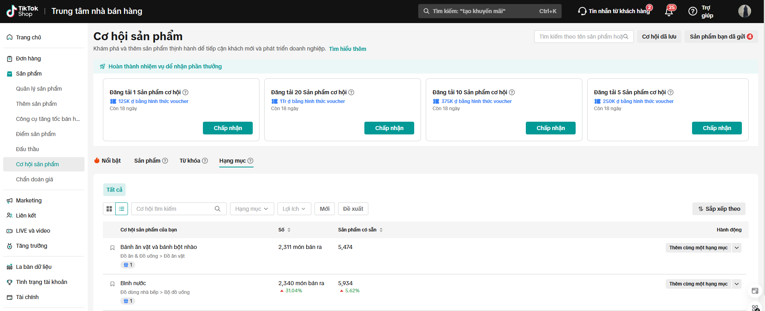Expand the Hạng mục filter dropdown
Viewport: 765px width, 311px height.
(x=251, y=209)
